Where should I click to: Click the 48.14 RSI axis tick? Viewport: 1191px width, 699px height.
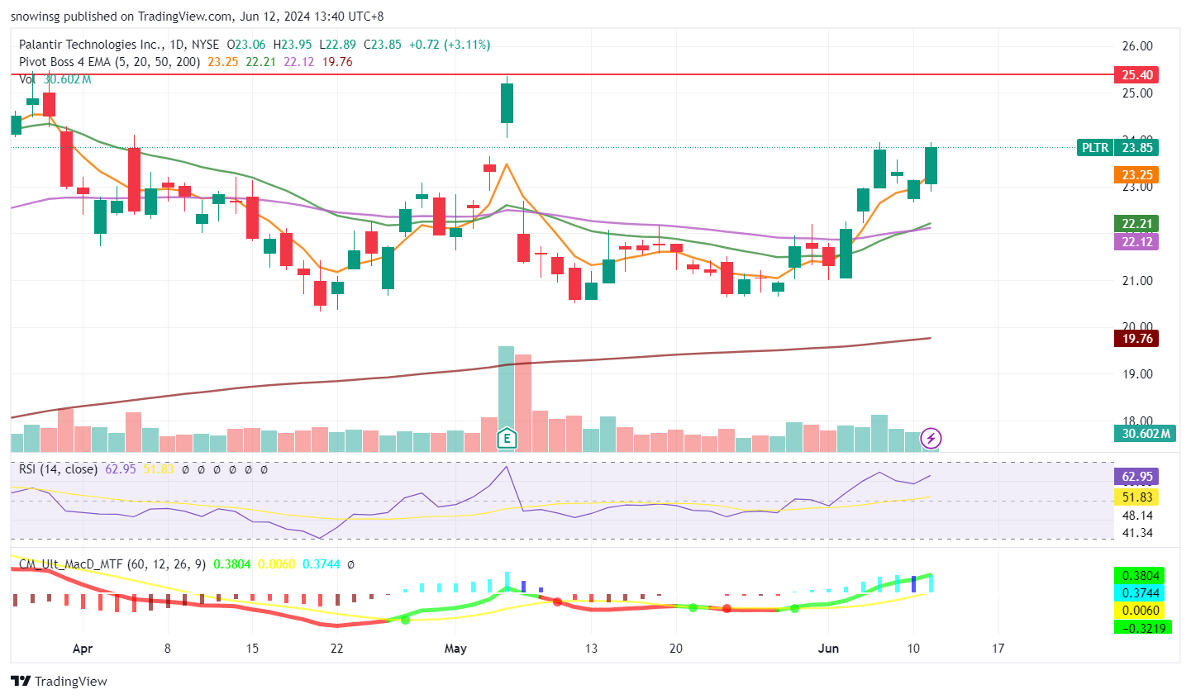coord(1137,516)
